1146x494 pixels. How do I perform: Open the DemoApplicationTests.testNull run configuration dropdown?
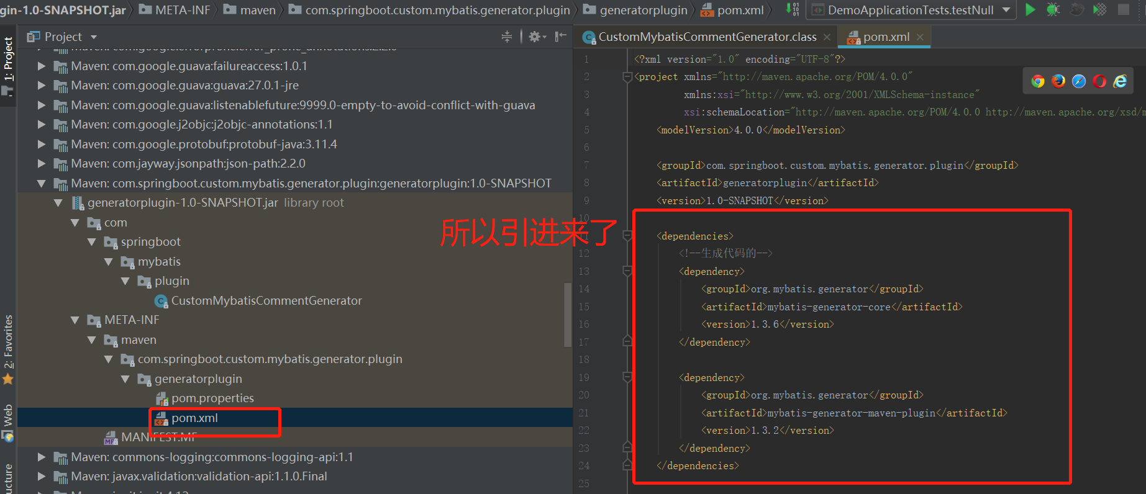(911, 10)
